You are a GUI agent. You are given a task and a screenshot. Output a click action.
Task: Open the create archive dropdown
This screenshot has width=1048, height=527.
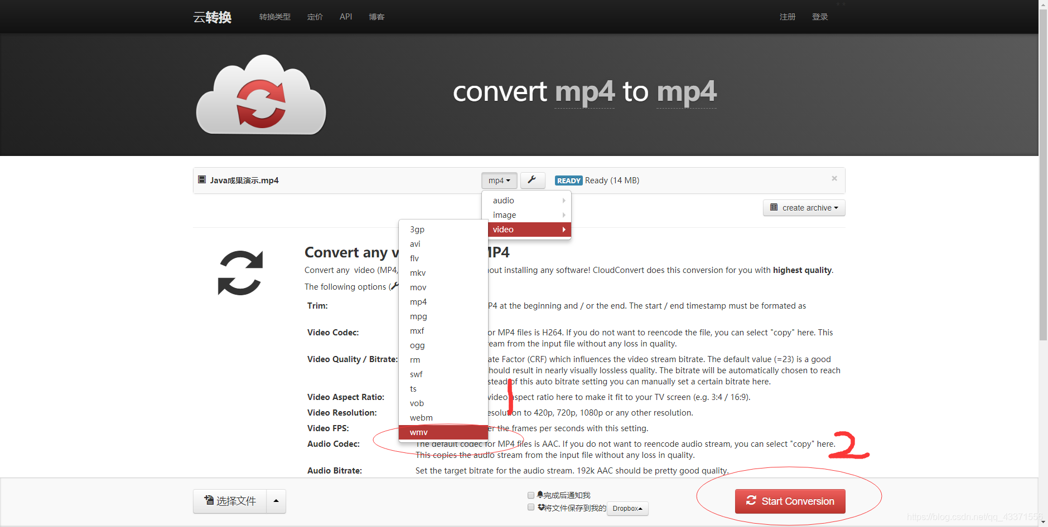pyautogui.click(x=804, y=208)
